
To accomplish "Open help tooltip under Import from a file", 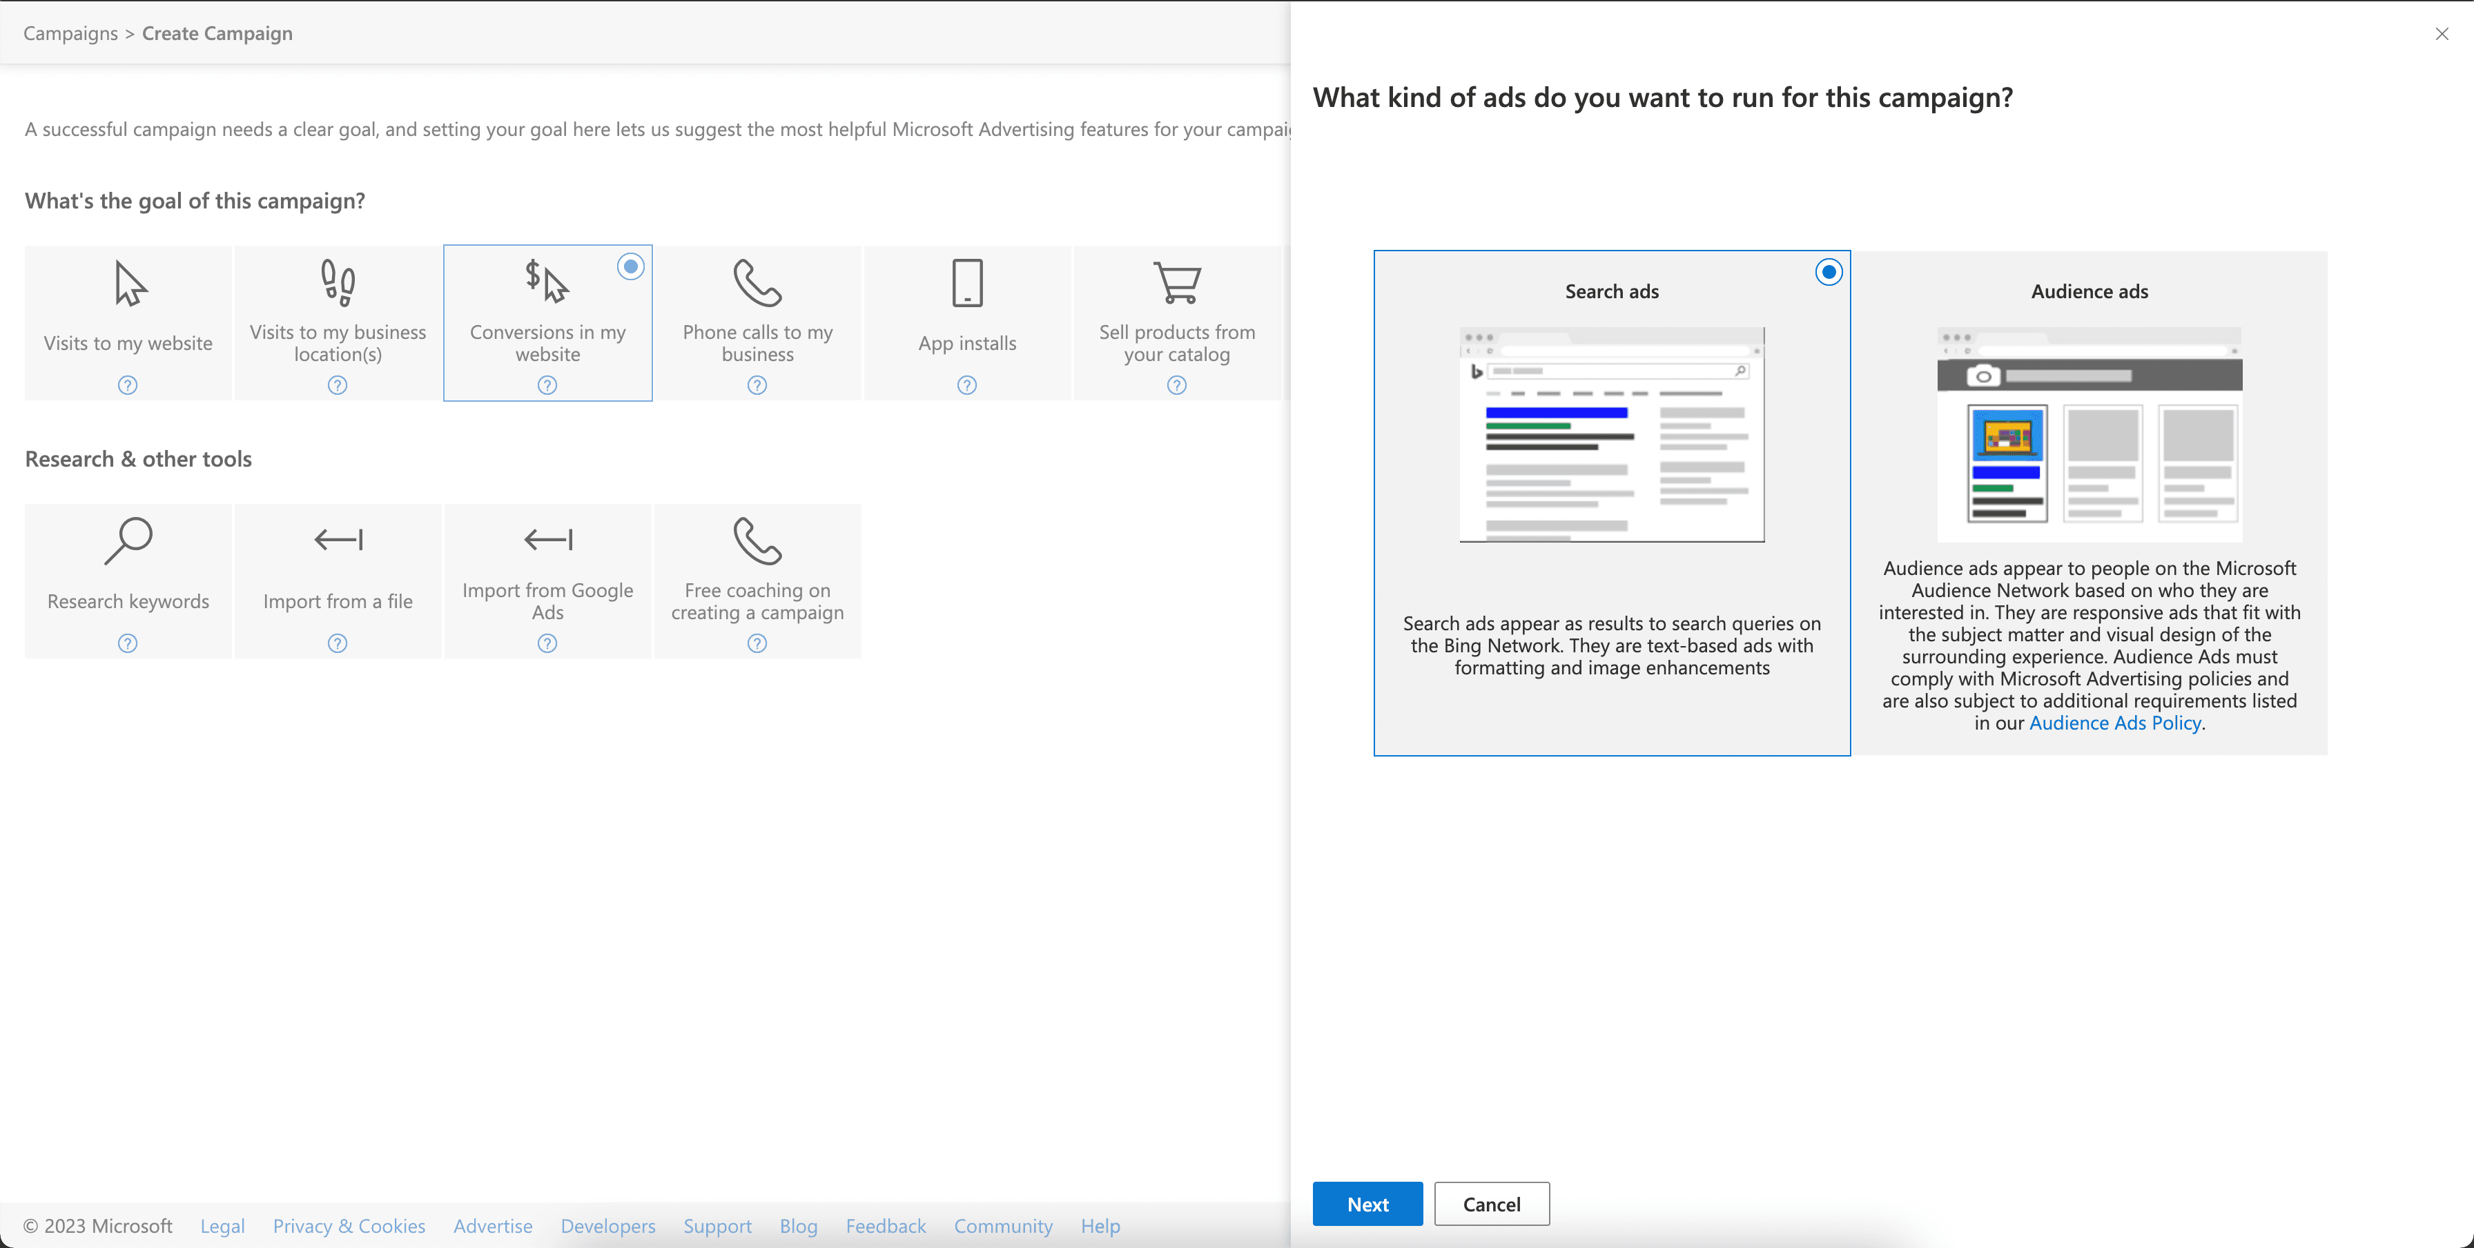I will tap(337, 643).
